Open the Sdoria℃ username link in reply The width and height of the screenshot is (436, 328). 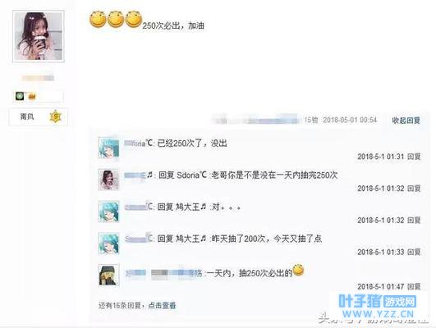192,175
